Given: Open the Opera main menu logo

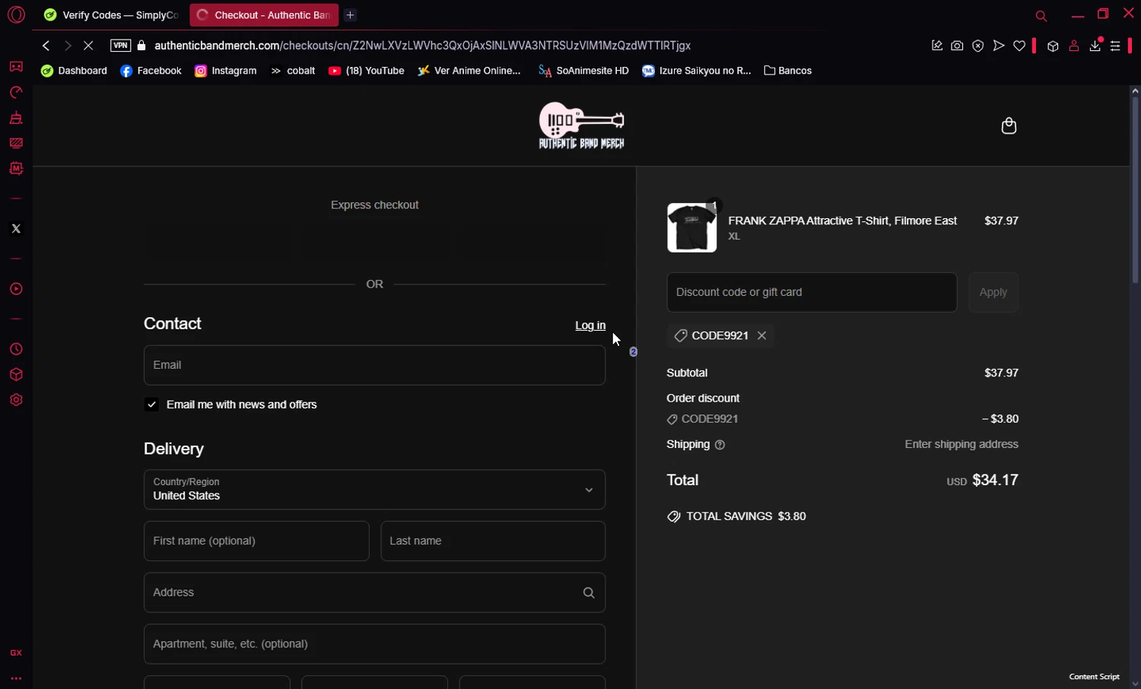Looking at the screenshot, I should pyautogui.click(x=16, y=14).
